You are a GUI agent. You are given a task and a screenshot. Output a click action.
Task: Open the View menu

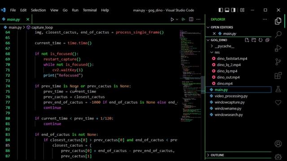pos(54,10)
